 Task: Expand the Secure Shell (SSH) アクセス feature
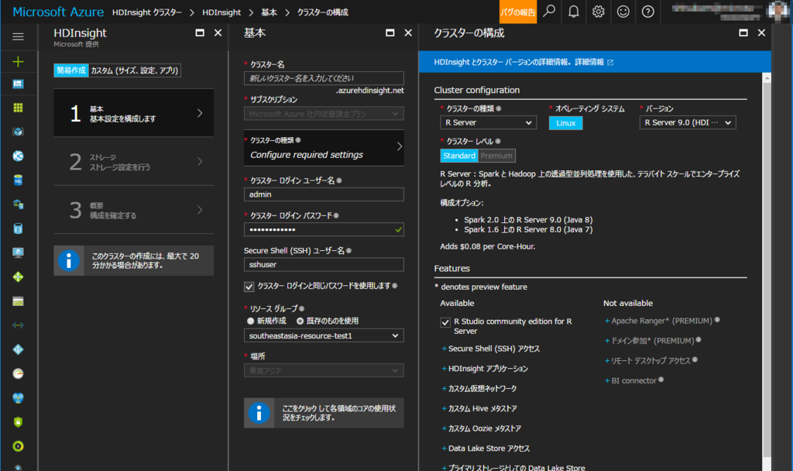(x=490, y=349)
